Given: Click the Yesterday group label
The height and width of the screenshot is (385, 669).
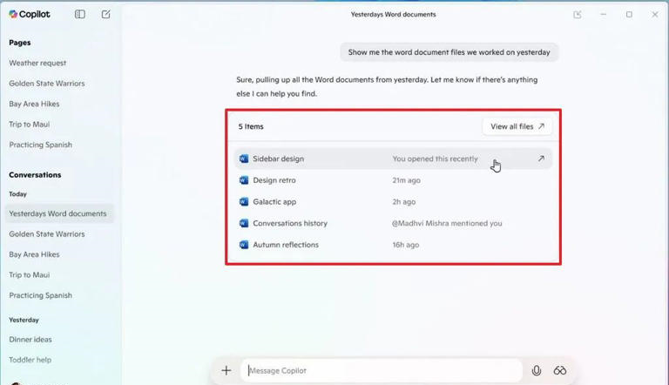Looking at the screenshot, I should pos(24,320).
